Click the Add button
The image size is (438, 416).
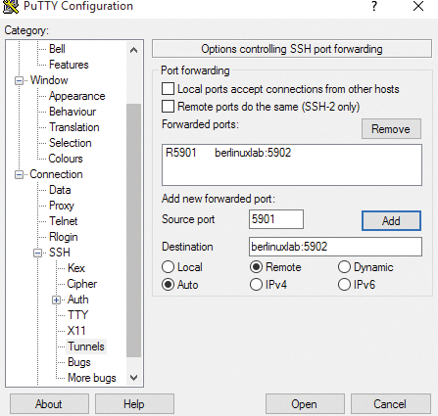pyautogui.click(x=391, y=221)
